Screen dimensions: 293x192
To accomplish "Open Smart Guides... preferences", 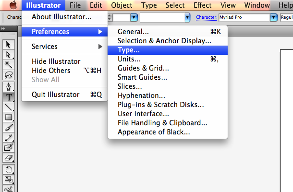I will (168, 77).
